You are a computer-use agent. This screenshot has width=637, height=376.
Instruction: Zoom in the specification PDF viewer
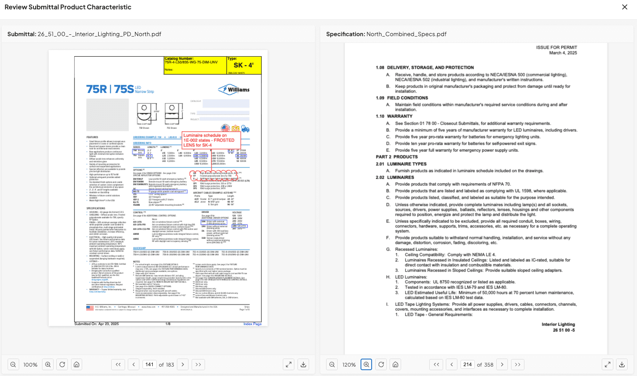pos(366,364)
